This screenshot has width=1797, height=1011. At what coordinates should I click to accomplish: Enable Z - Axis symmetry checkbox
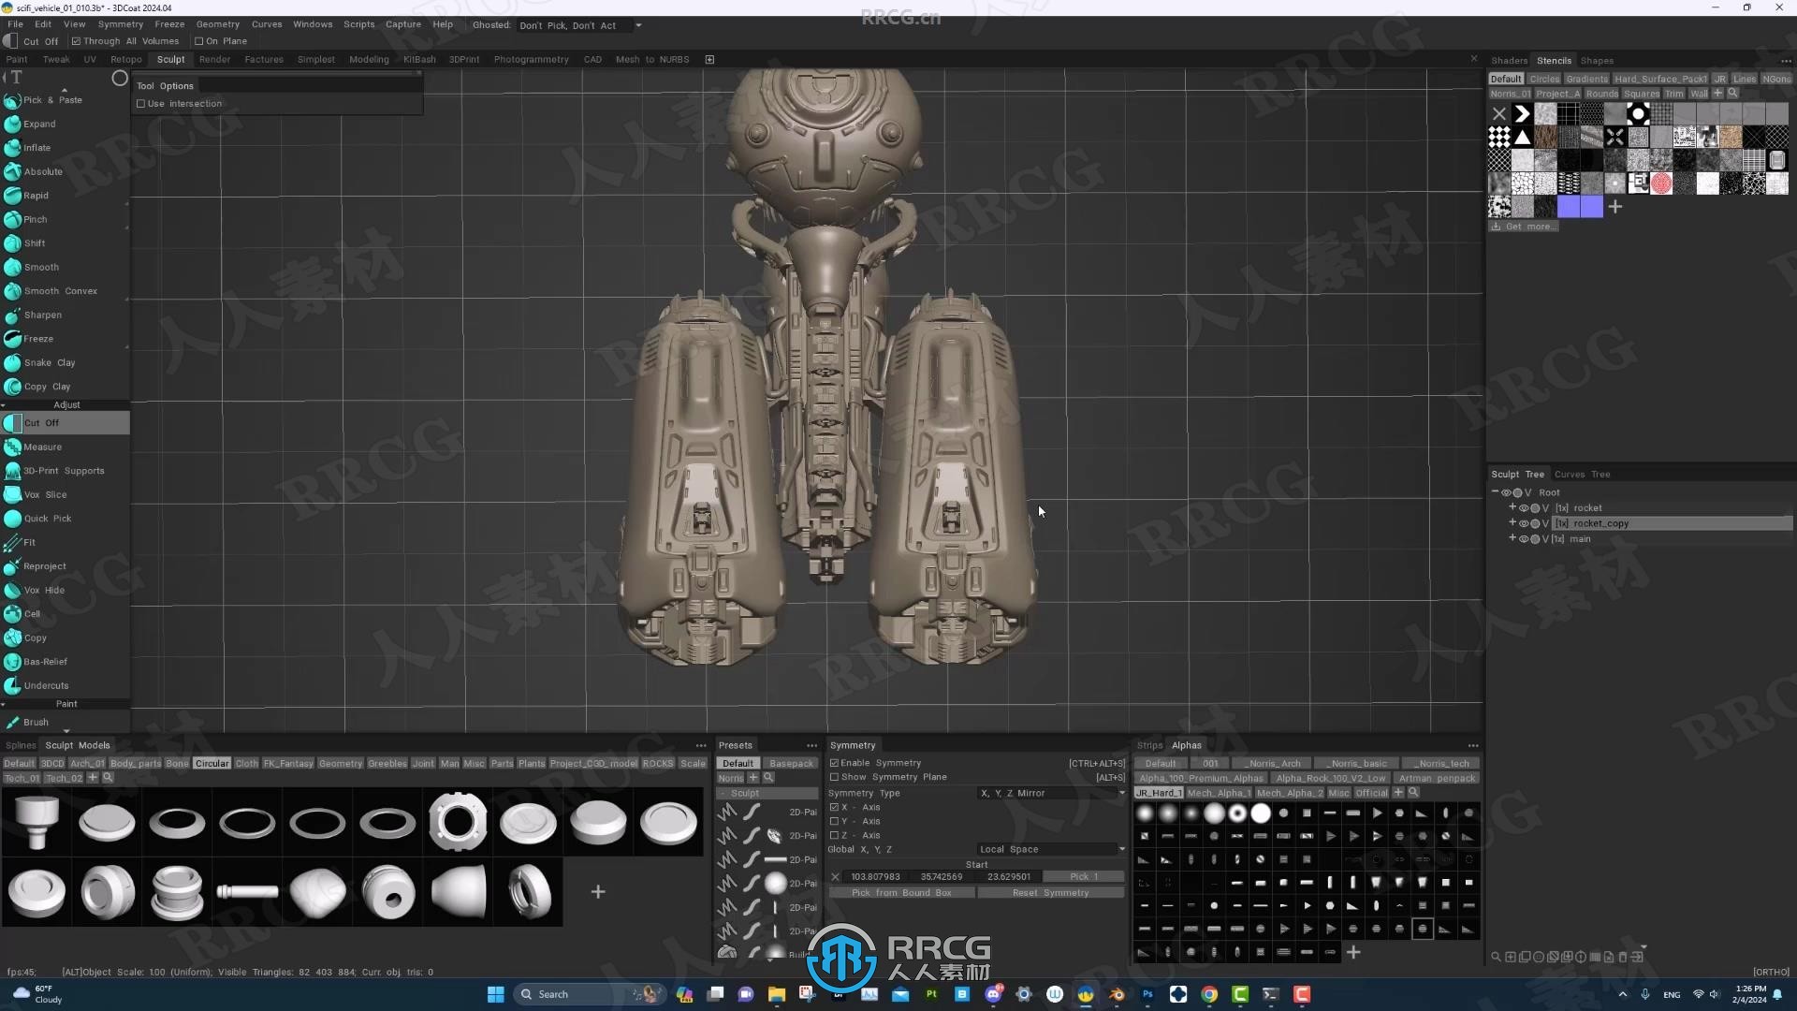pos(834,835)
